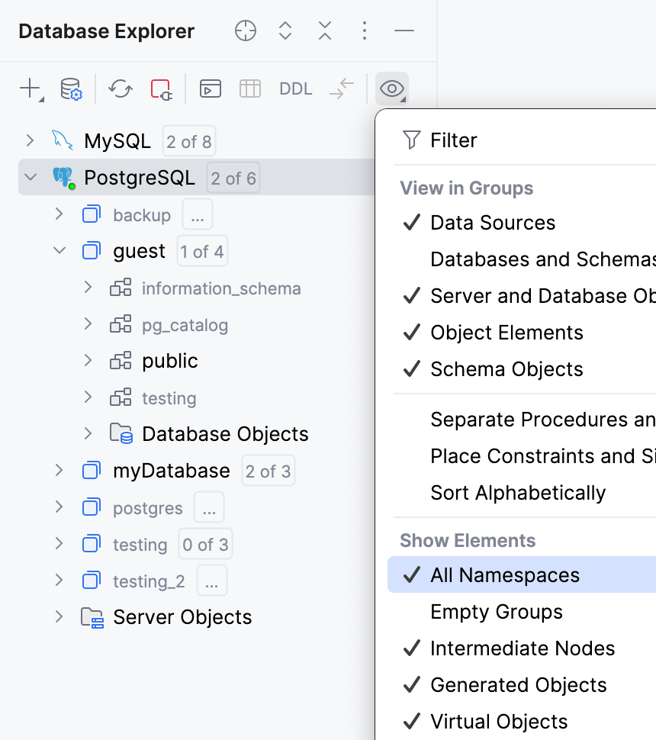Collapse the PostgreSQL data source node
Viewport: 656px width, 740px height.
click(29, 177)
